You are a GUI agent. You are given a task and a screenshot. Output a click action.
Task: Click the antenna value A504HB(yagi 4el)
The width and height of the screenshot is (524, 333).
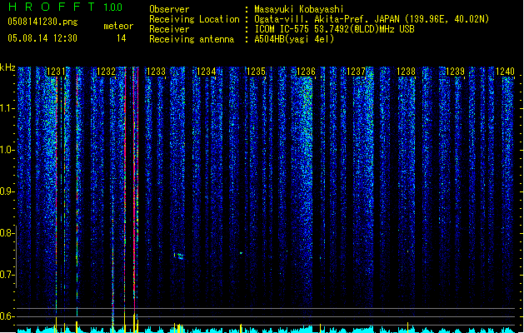click(294, 39)
